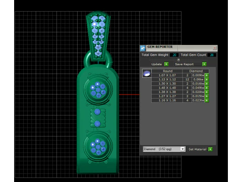Click the 0.06tw weight cell

(x=198, y=79)
